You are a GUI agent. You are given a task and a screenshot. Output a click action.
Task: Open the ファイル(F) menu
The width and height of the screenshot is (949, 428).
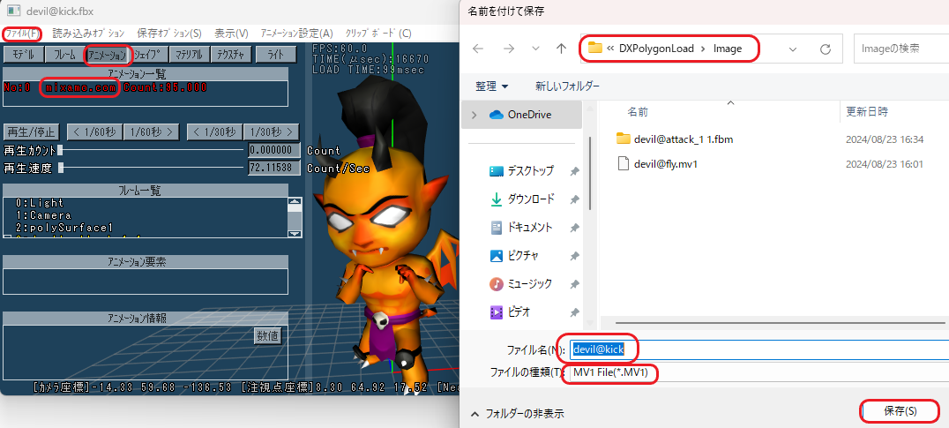click(22, 34)
